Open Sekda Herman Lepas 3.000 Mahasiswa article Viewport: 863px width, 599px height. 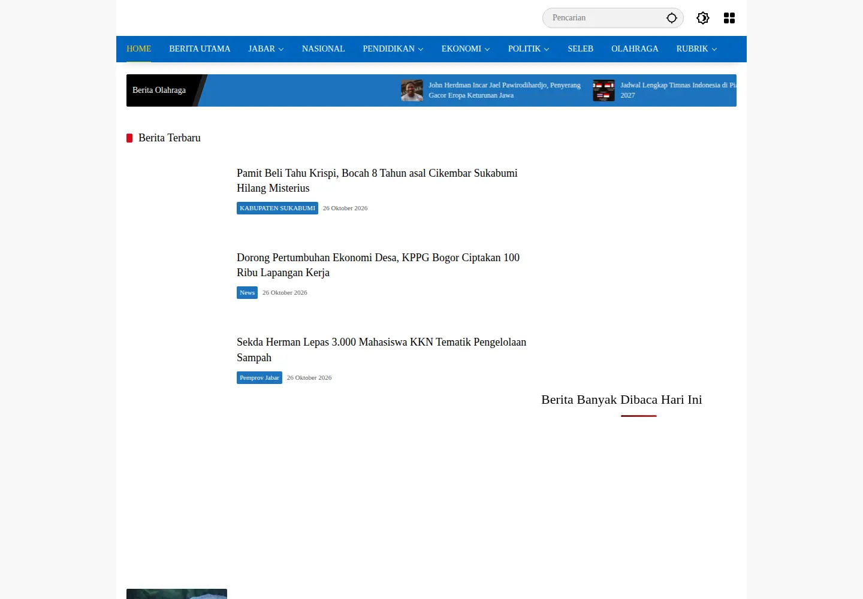click(381, 350)
